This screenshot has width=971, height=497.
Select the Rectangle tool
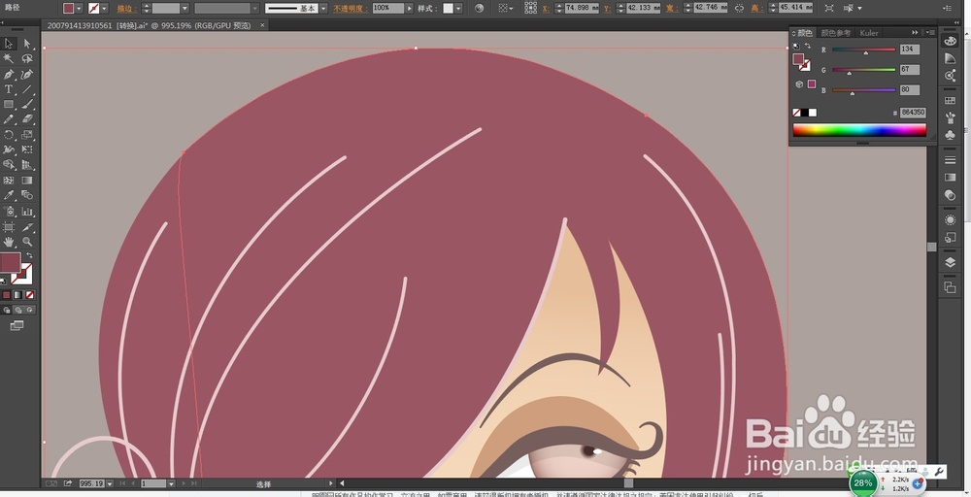click(x=9, y=105)
